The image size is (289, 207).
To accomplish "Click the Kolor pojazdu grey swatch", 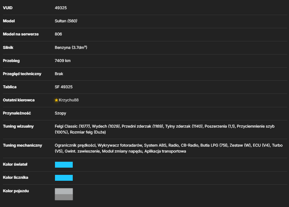I will pyautogui.click(x=64, y=194).
